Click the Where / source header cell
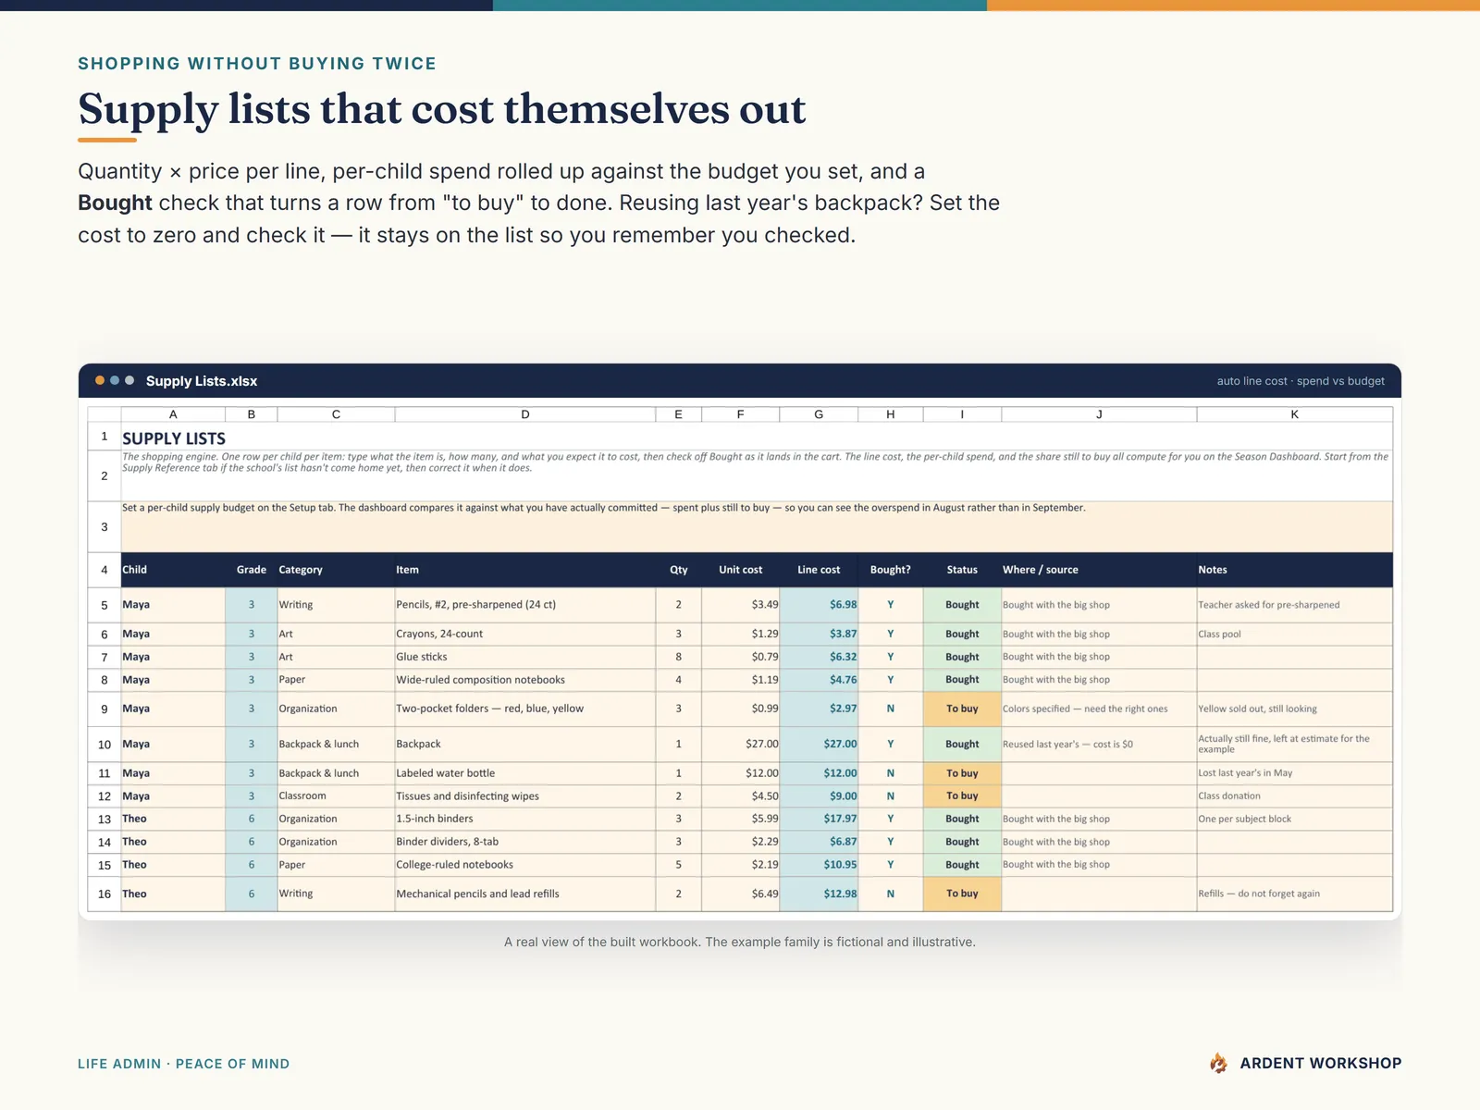Viewport: 1480px width, 1110px height. pyautogui.click(x=1099, y=570)
